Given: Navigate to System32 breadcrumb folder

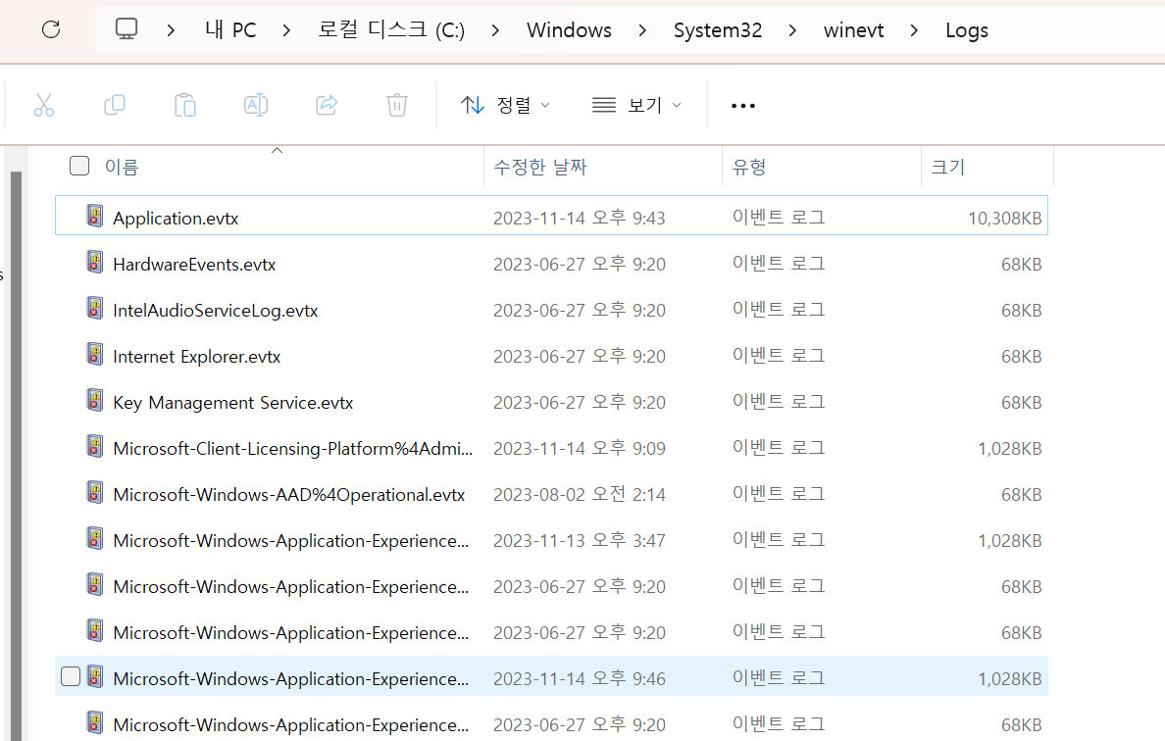Looking at the screenshot, I should tap(718, 30).
